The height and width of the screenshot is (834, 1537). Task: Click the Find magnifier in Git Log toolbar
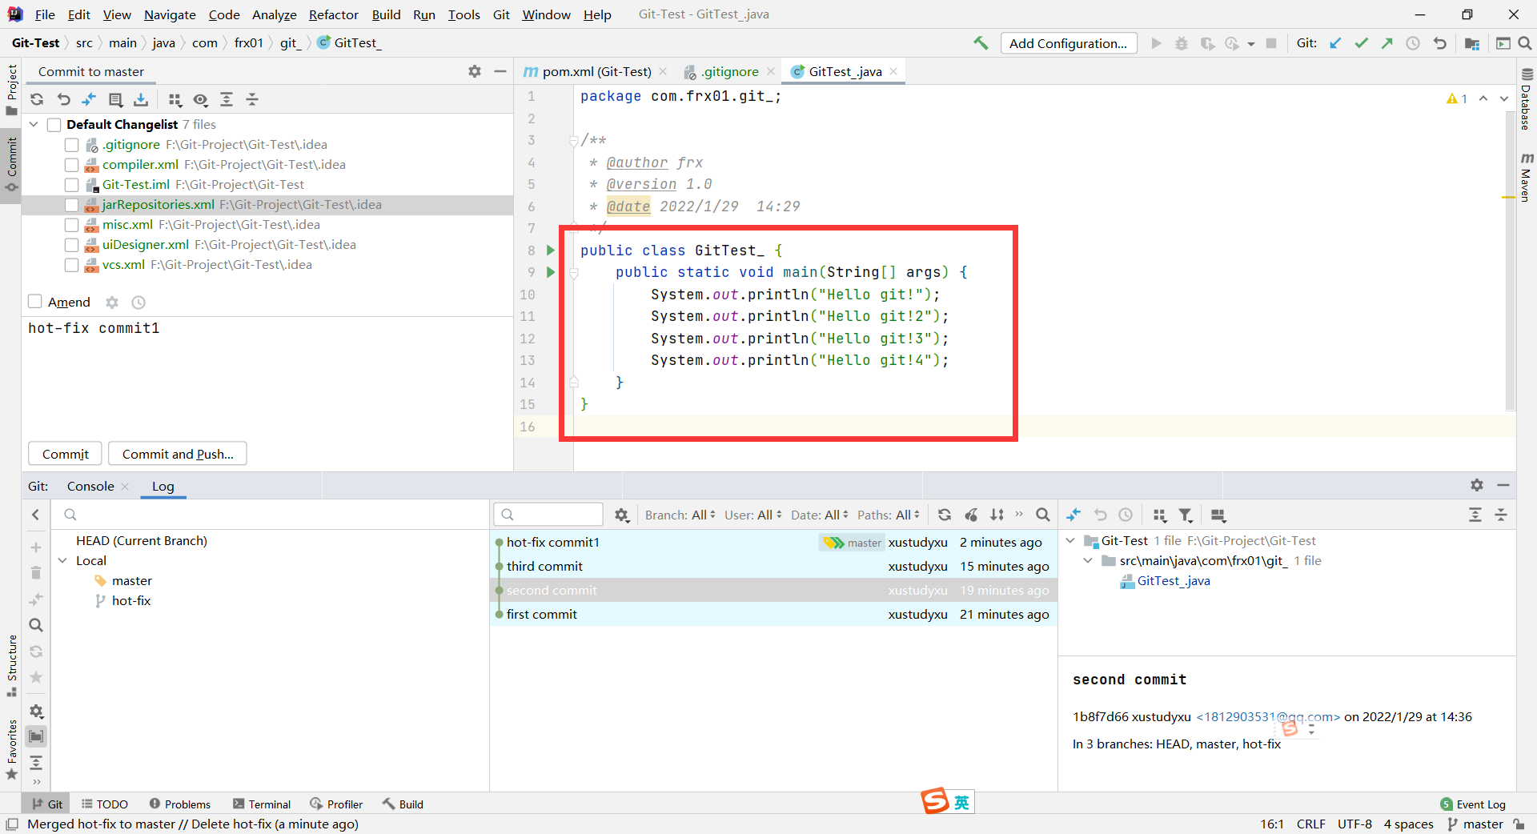(x=1042, y=515)
